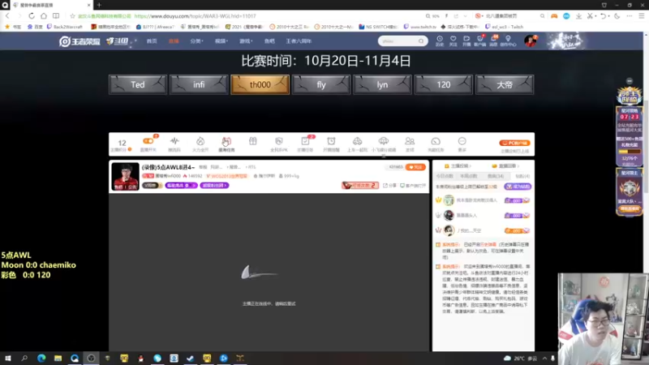Switch to the weekly ranking tab
The image size is (649, 365).
click(469, 176)
